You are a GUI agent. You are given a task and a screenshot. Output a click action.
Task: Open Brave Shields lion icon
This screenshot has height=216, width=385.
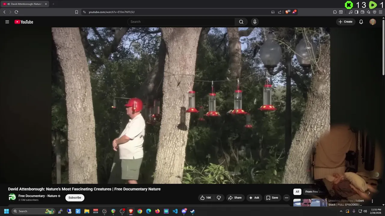[287, 12]
